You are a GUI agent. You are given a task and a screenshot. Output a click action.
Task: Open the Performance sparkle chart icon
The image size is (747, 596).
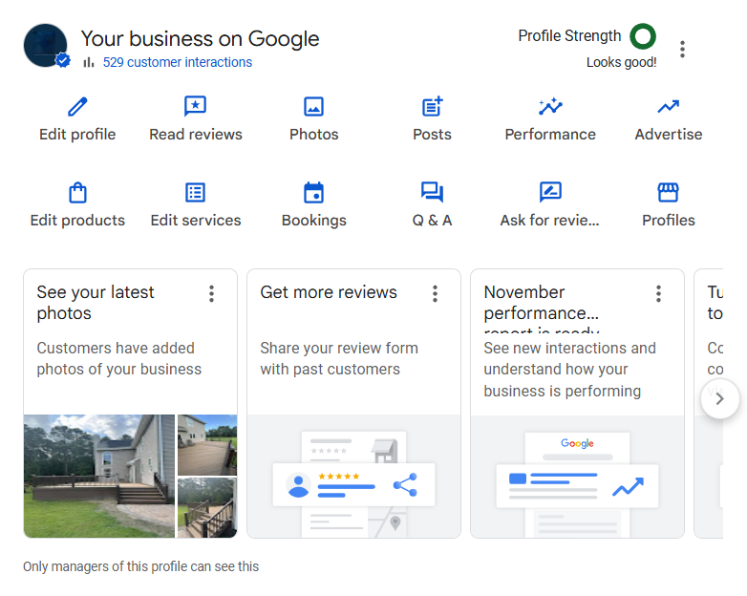tap(550, 106)
